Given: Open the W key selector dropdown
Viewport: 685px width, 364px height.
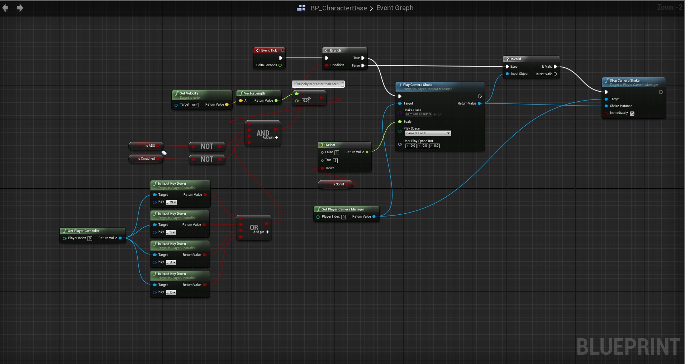Looking at the screenshot, I should tap(171, 202).
